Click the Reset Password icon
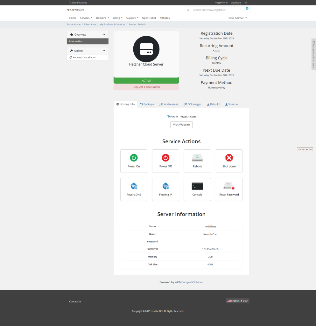This screenshot has width=316, height=326. point(229,187)
